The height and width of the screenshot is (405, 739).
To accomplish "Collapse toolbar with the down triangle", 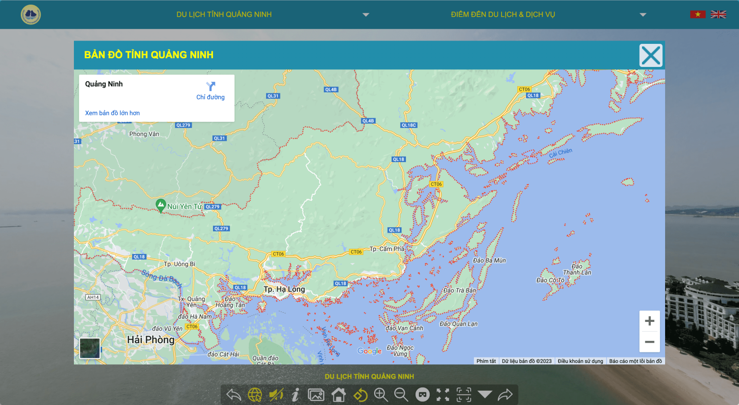I will 485,394.
